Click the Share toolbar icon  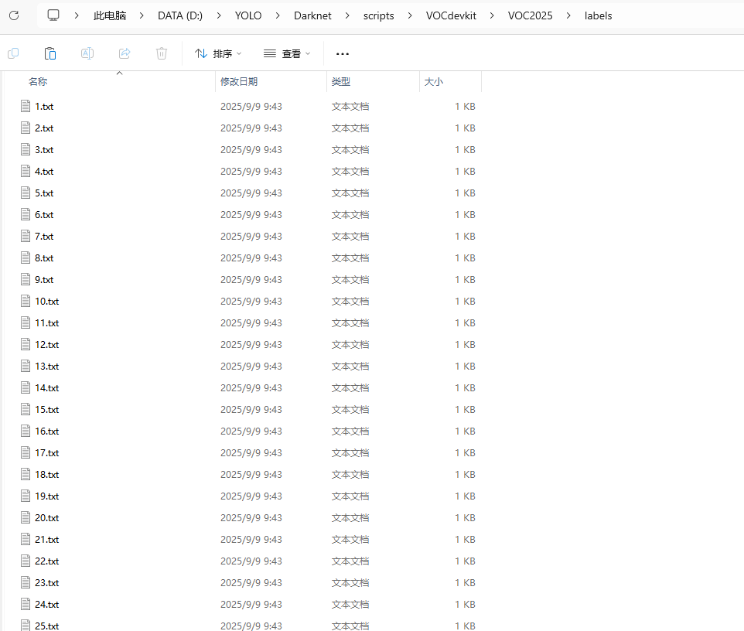[125, 53]
